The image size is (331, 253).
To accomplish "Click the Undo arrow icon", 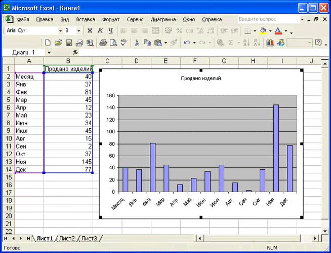I will [x=187, y=43].
